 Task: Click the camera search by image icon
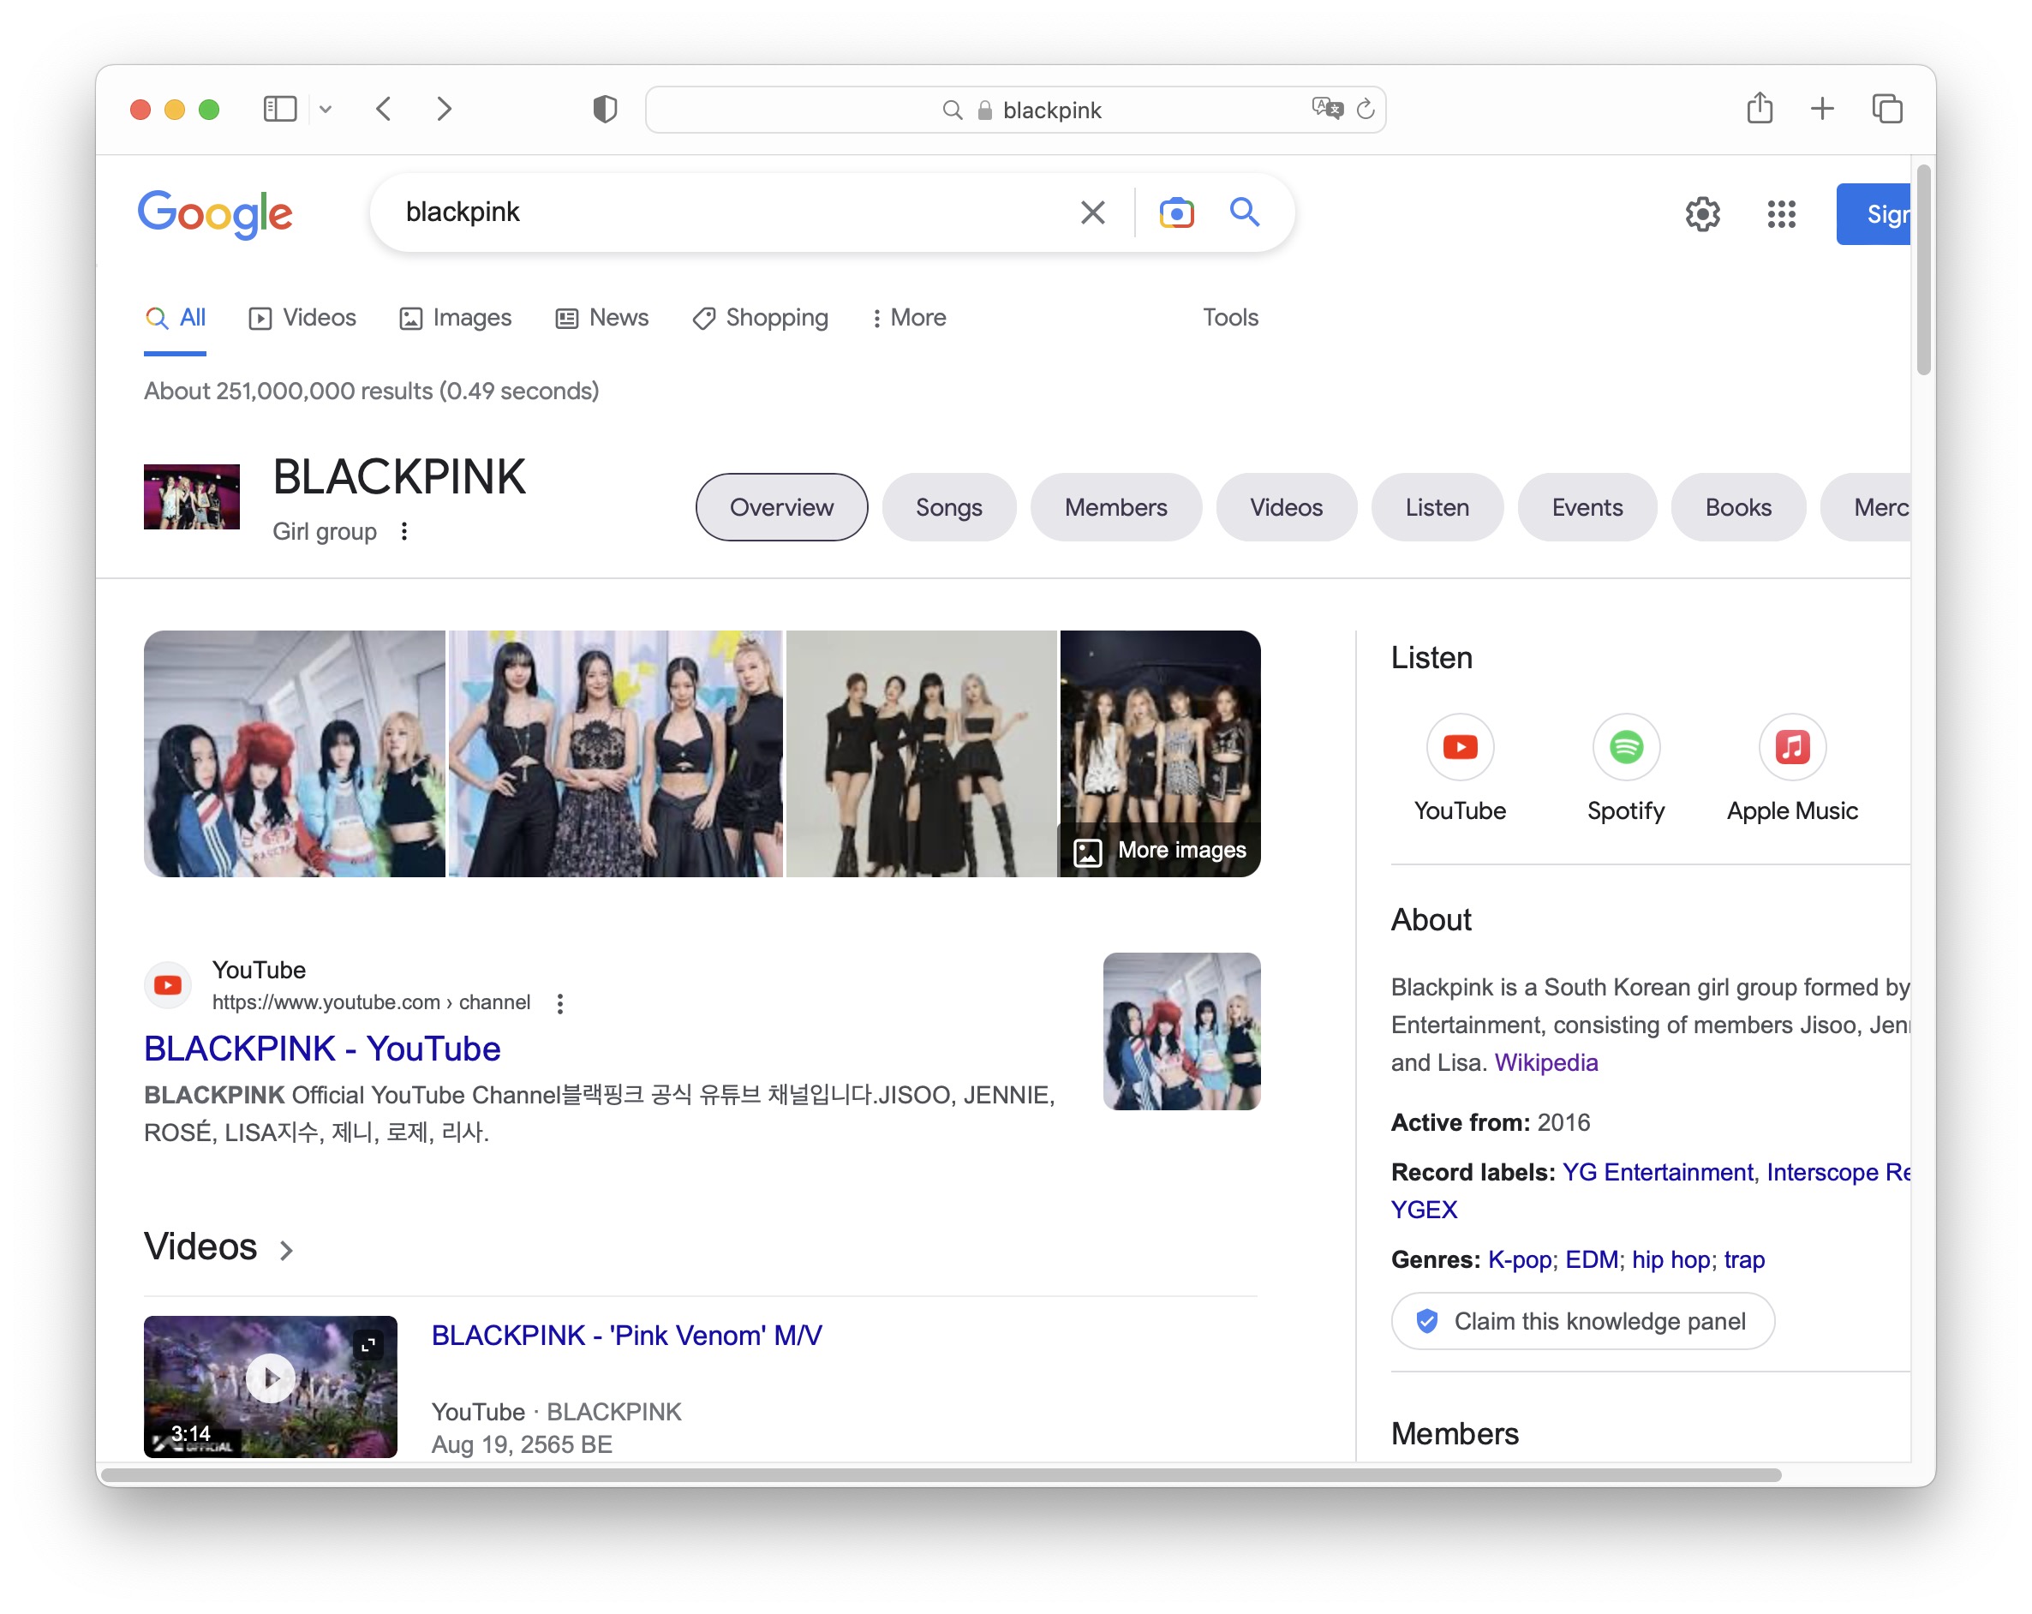click(x=1176, y=213)
